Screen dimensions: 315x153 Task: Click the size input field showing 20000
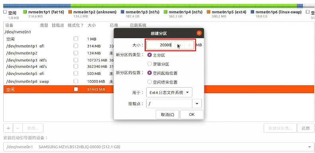click(x=161, y=45)
